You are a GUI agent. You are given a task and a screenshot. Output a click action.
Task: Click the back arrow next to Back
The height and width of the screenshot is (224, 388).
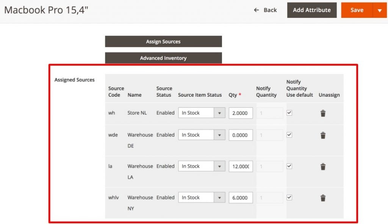[256, 10]
